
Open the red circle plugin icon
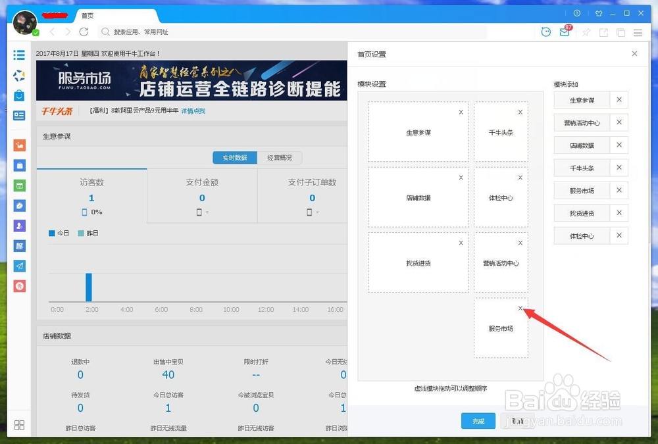click(x=19, y=286)
